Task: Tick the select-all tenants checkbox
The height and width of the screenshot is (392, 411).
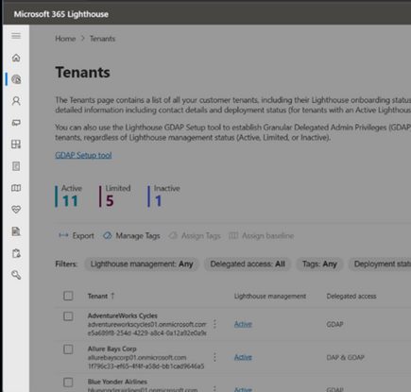Action: pos(68,296)
